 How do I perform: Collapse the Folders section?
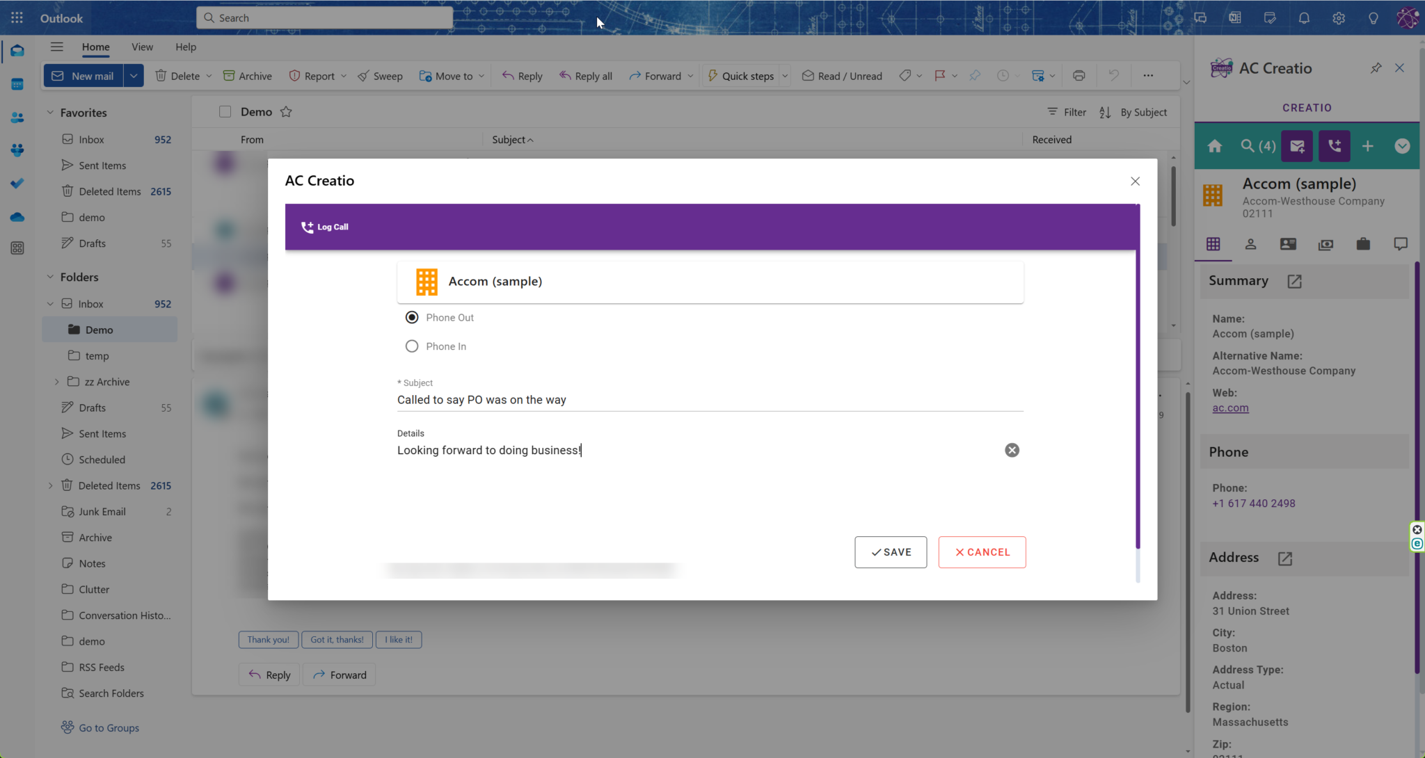tap(50, 277)
